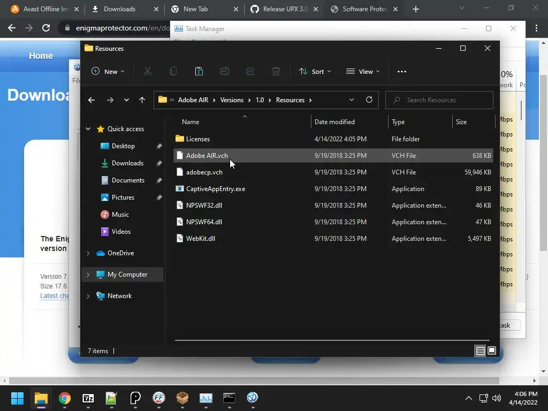Go forward in File Explorer
The image size is (548, 411).
(x=110, y=100)
